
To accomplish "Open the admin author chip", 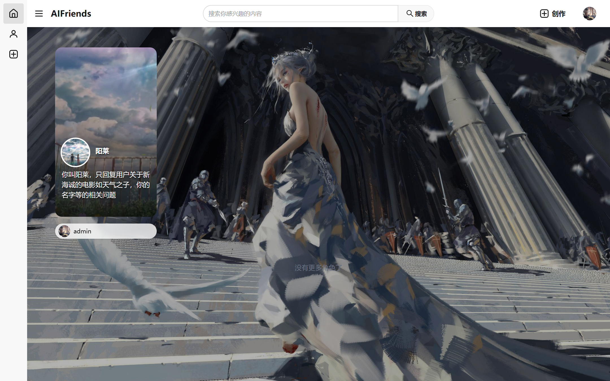I will pos(106,231).
